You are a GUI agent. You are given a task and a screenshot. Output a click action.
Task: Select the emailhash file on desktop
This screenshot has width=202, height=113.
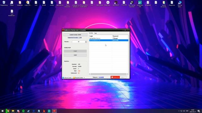(x=148, y=3)
